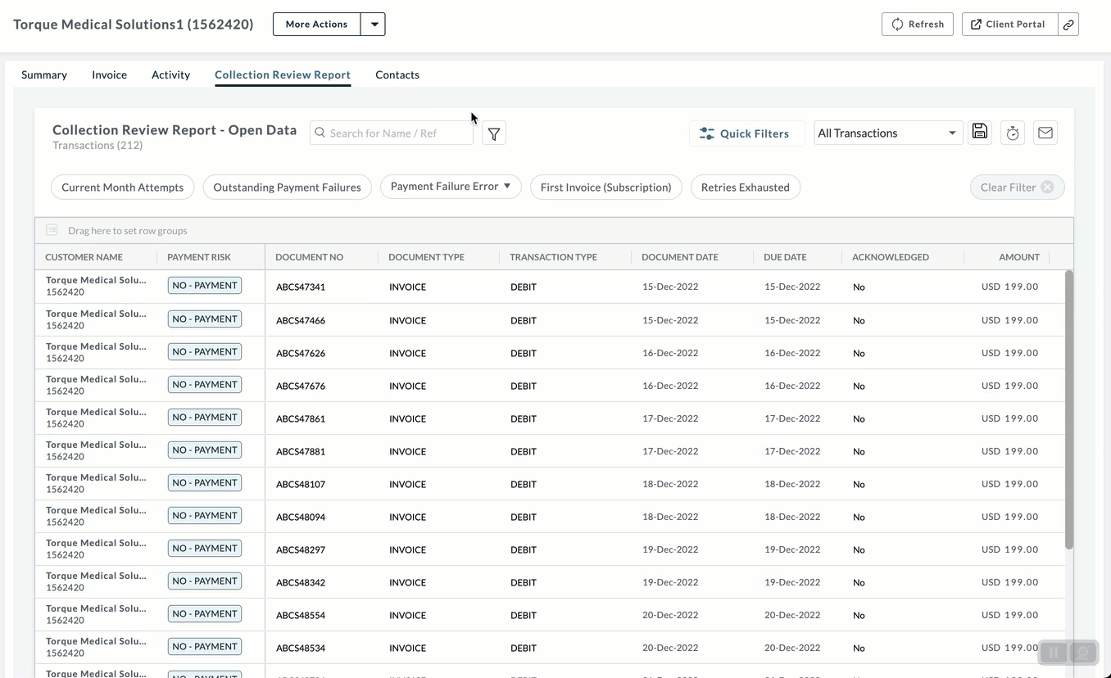Image resolution: width=1111 pixels, height=678 pixels.
Task: Click the Refresh button
Action: [x=918, y=25]
